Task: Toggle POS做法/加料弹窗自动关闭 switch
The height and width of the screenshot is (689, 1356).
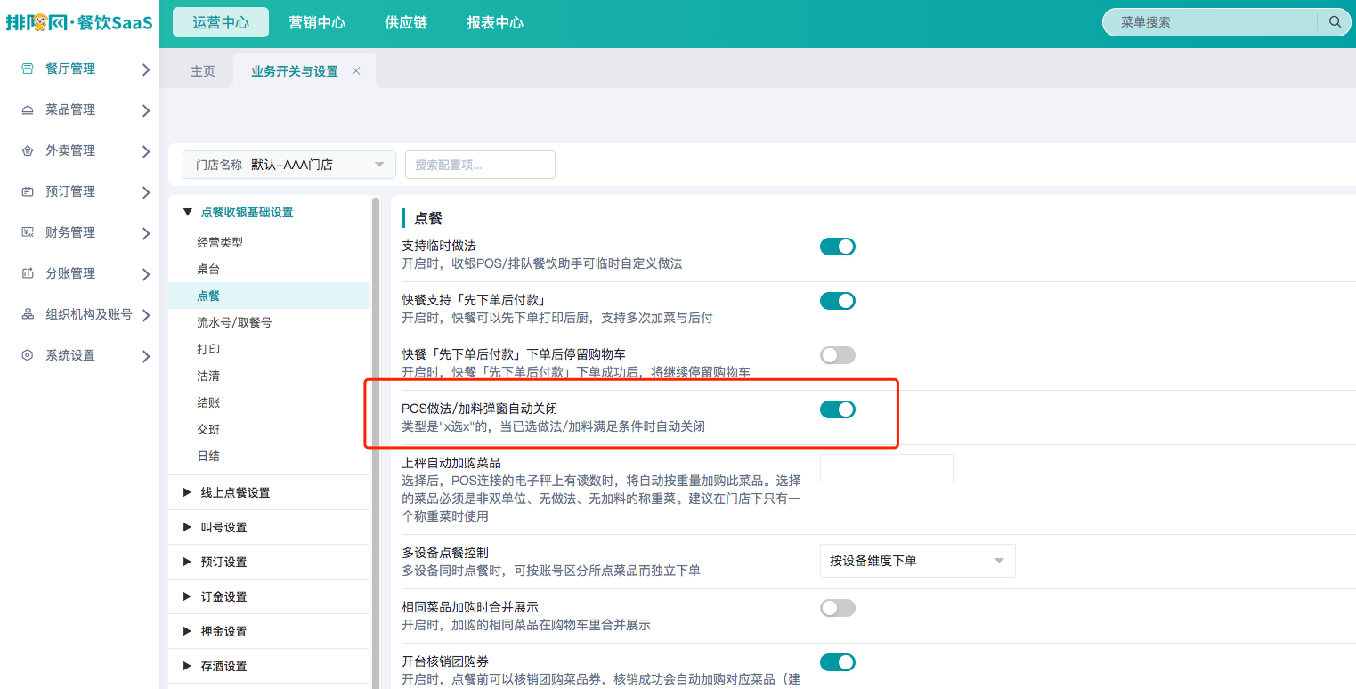Action: click(838, 409)
